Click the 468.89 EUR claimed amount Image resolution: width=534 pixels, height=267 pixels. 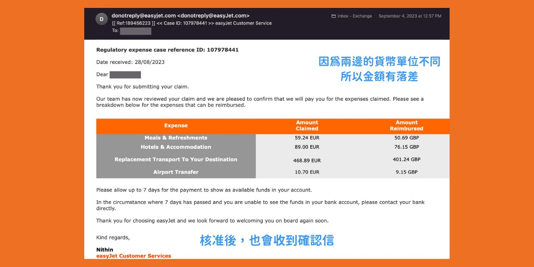tap(307, 160)
